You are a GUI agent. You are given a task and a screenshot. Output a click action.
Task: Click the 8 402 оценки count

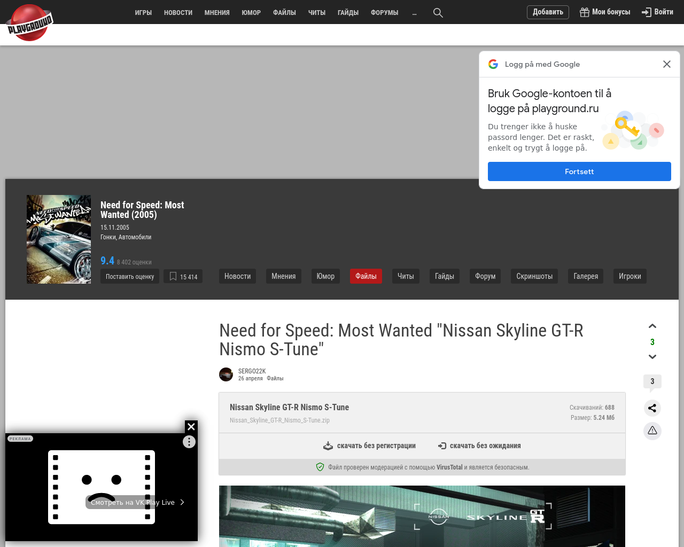click(134, 262)
